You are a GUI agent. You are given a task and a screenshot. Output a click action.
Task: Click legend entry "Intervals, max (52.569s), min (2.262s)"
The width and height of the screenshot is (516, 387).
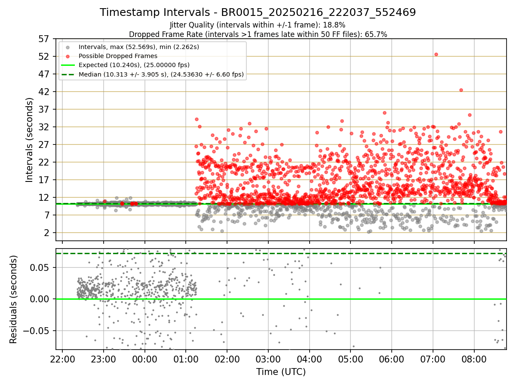139,46
